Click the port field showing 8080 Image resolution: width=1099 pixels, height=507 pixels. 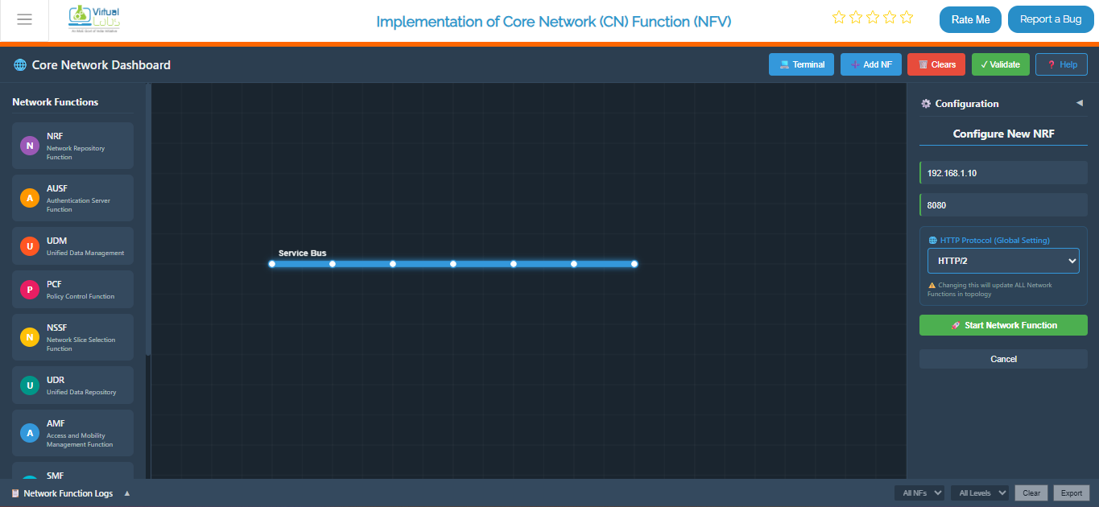click(x=1003, y=205)
